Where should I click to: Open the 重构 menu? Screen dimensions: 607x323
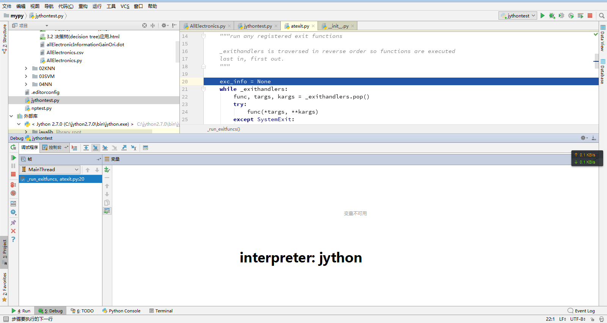point(83,6)
